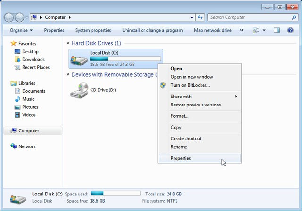This screenshot has height=211, width=302.
Task: Select the CD Drive (D:) label
Action: point(103,90)
